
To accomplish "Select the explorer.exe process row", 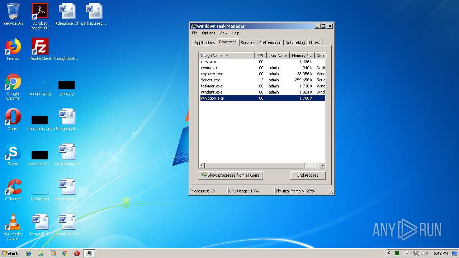I will click(x=262, y=74).
